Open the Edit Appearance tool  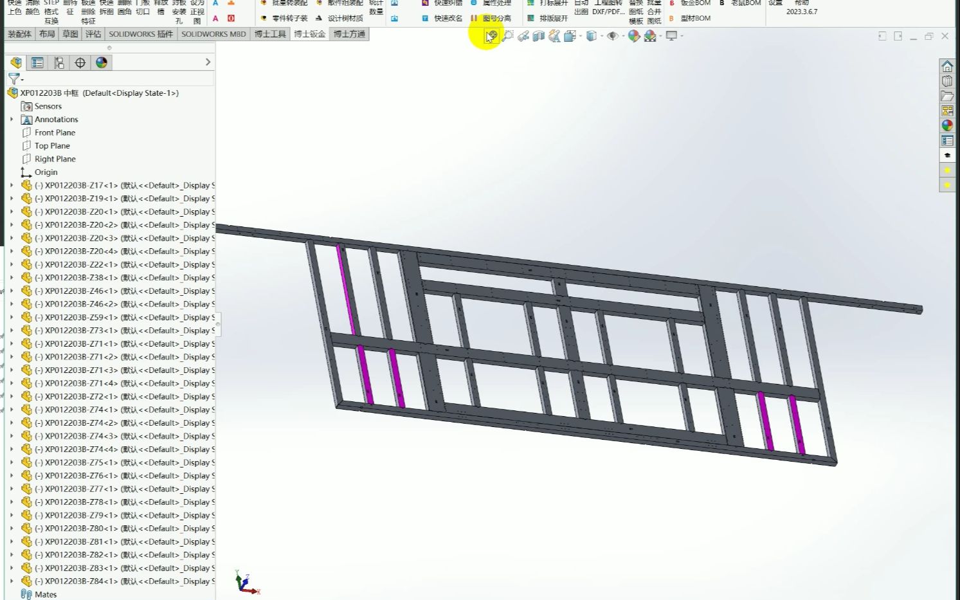pyautogui.click(x=634, y=37)
